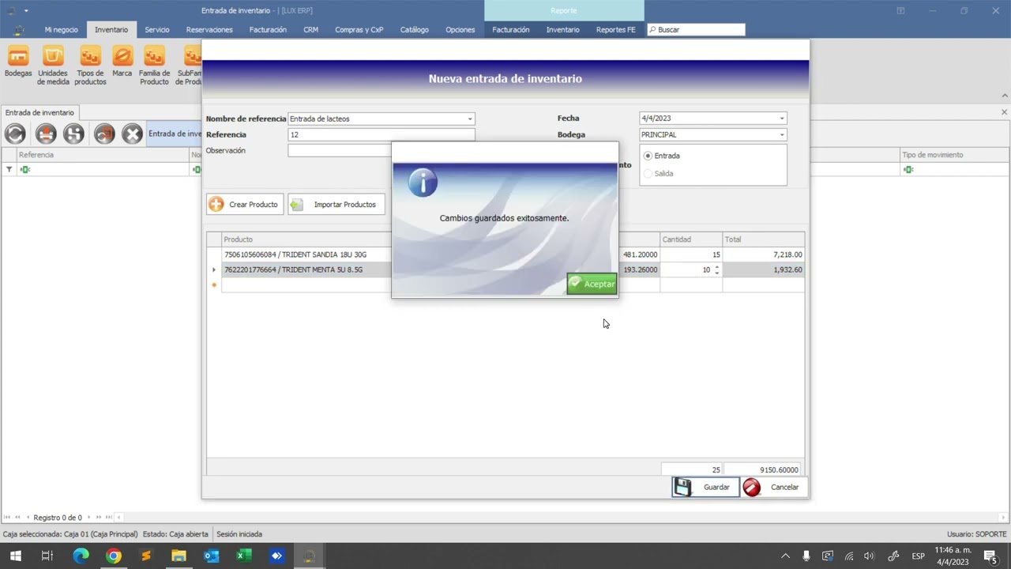
Task: Click the volume icon in system tray
Action: pyautogui.click(x=870, y=556)
